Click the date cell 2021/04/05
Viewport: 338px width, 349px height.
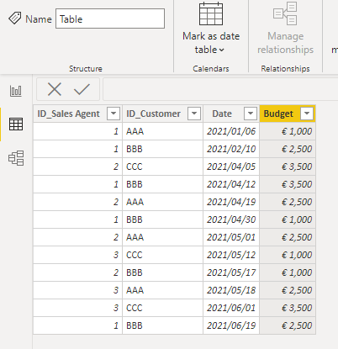(231, 167)
